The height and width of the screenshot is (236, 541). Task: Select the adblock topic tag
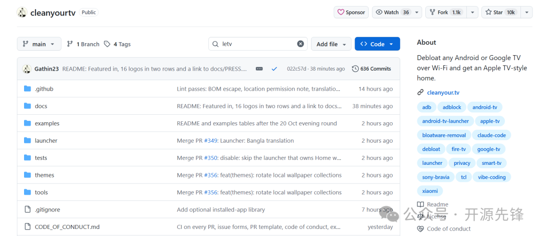[x=452, y=107]
